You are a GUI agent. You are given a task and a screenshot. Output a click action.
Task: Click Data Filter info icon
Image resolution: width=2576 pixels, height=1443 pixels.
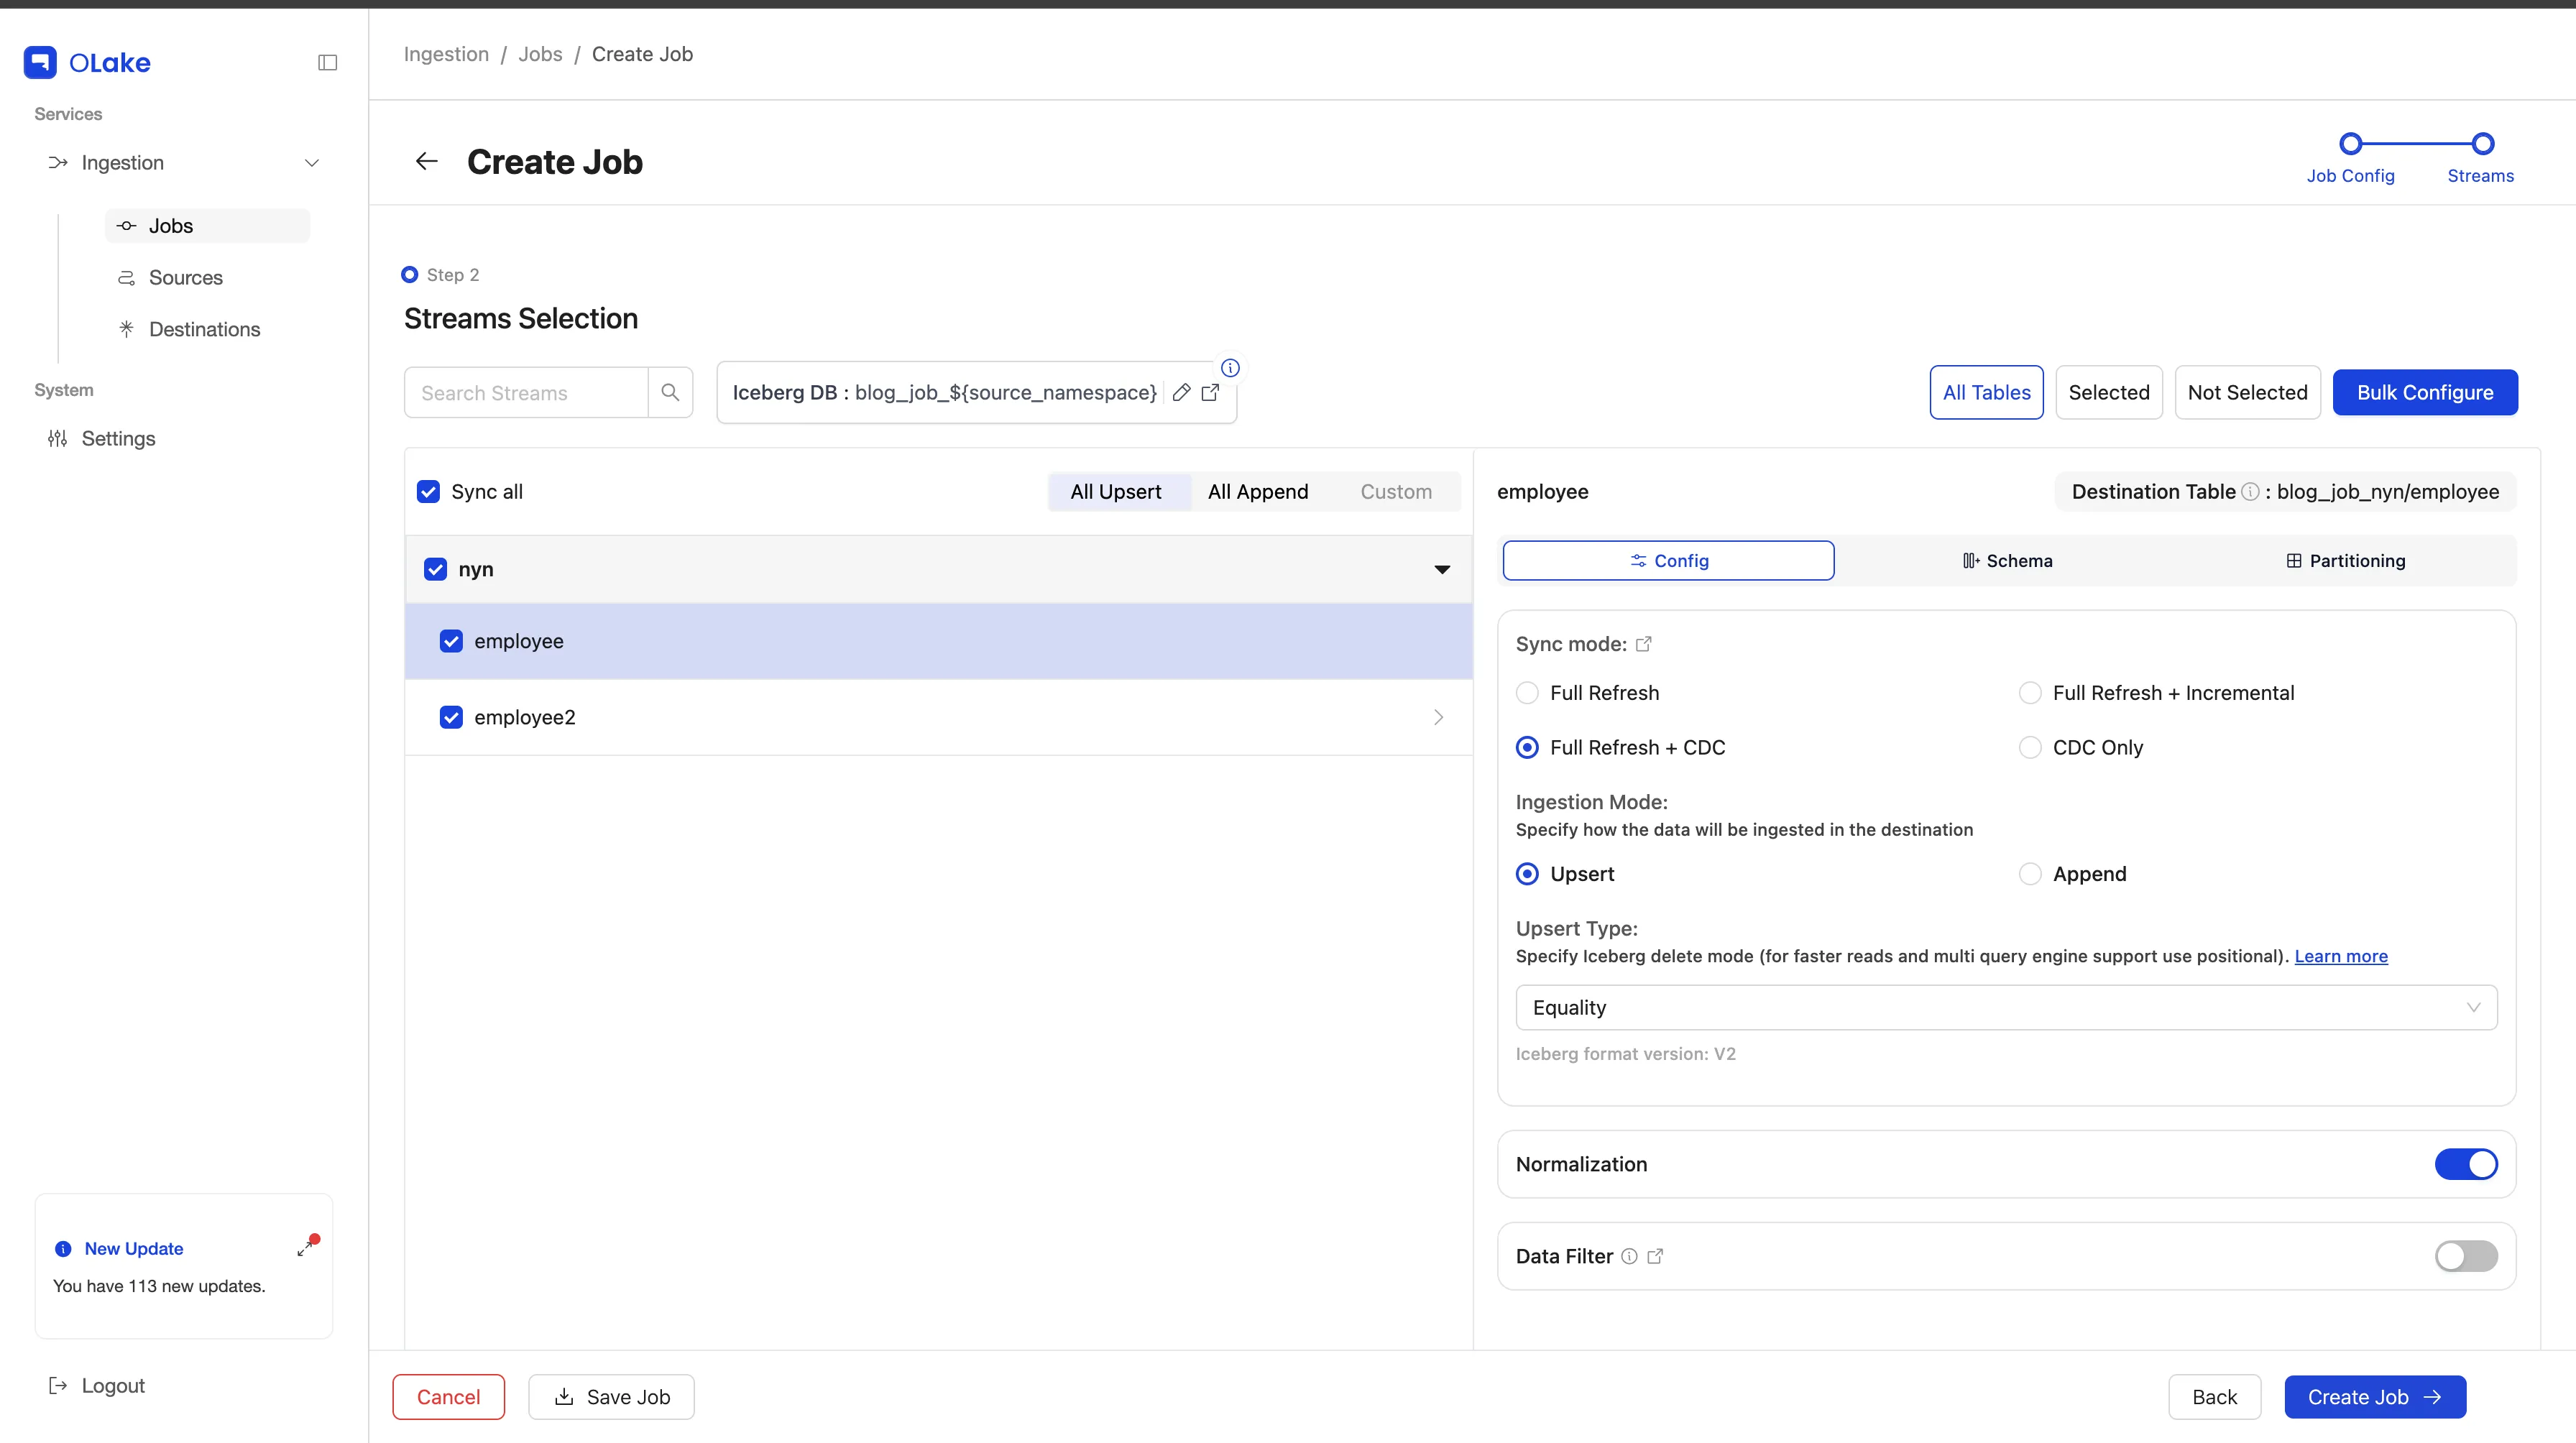point(1629,1256)
